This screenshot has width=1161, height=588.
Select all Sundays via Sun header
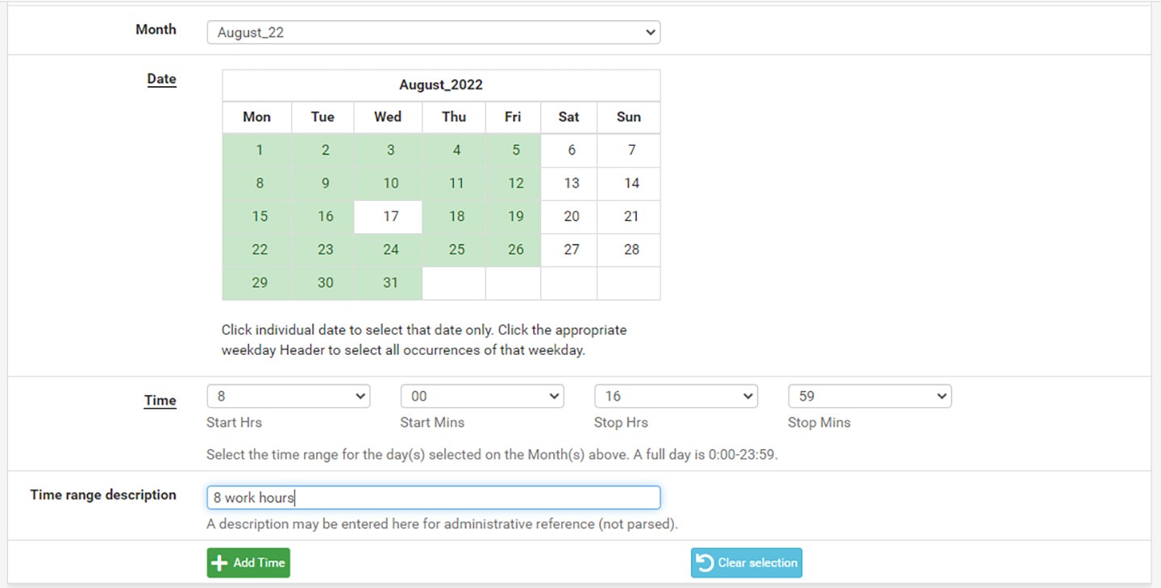pos(628,117)
